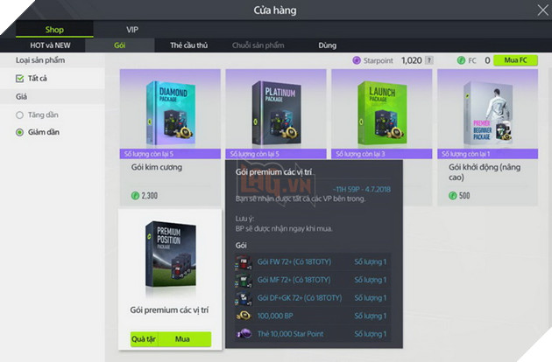Open the Thẻ cầu thủ tab
The image size is (552, 362).
point(188,45)
